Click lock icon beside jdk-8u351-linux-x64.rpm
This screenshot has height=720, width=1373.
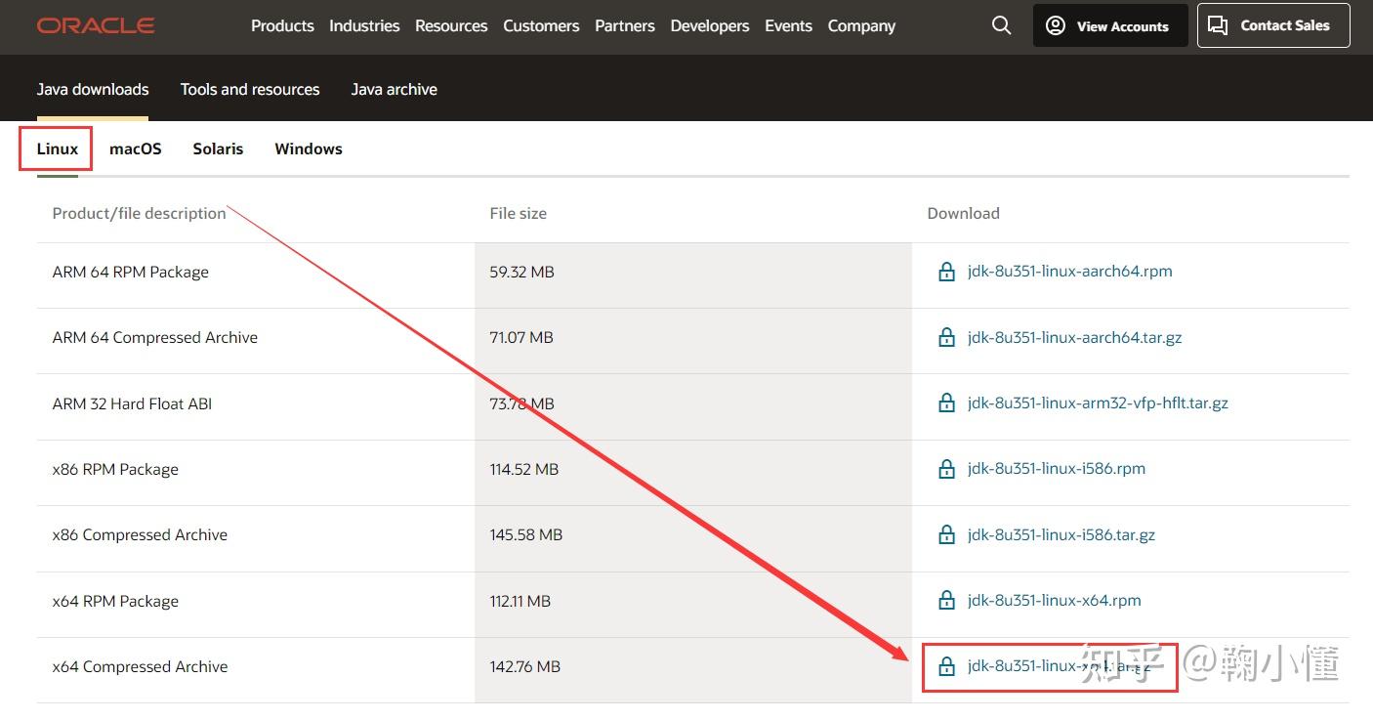(946, 601)
